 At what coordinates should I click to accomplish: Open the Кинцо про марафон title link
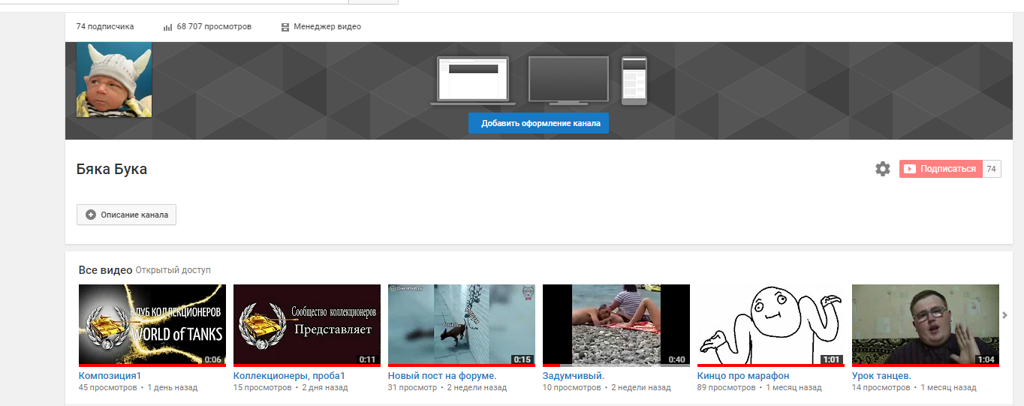click(743, 376)
